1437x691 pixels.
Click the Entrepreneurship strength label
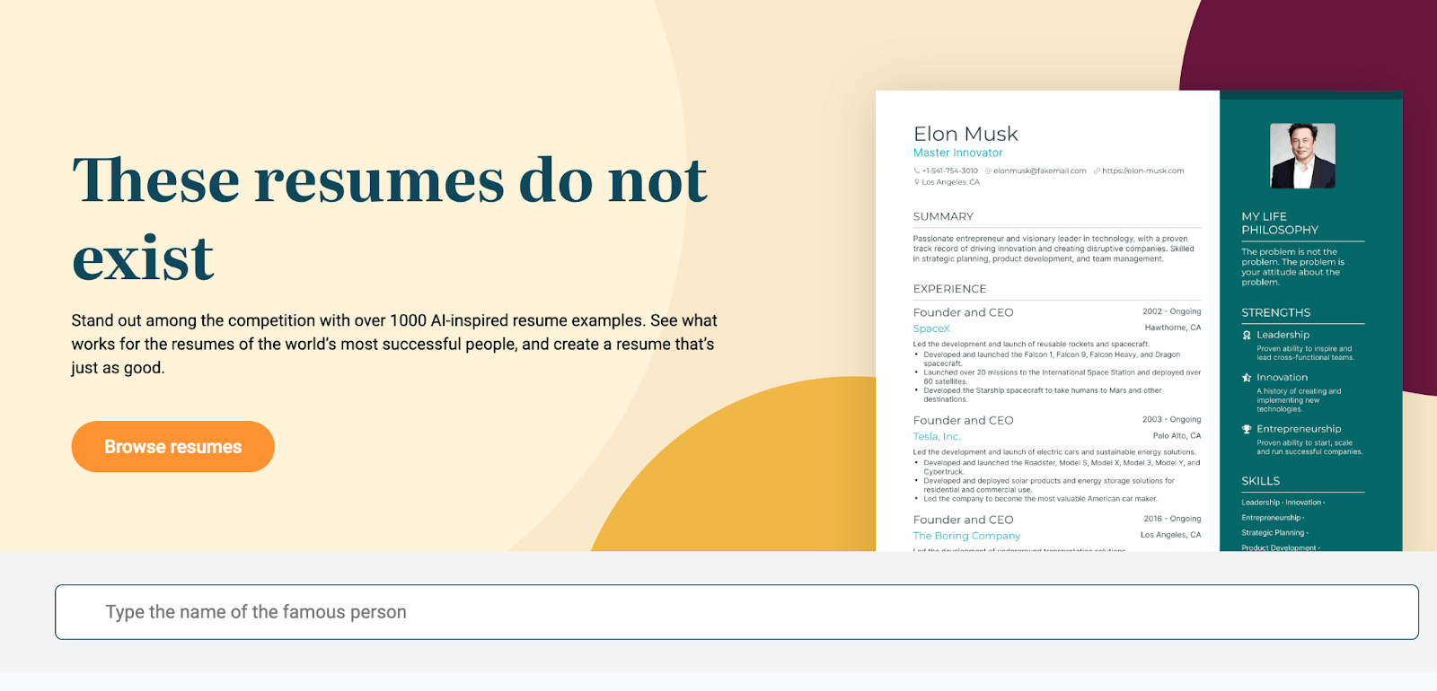click(1299, 429)
